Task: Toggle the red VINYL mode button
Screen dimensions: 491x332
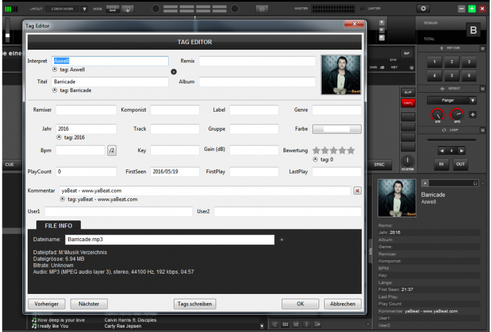Action: [408, 103]
